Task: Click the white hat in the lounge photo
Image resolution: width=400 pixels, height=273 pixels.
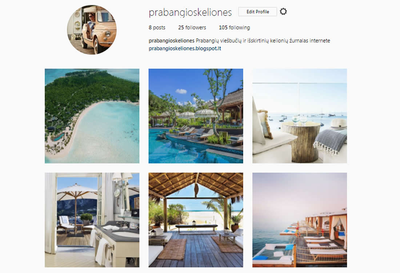Action: (338, 124)
